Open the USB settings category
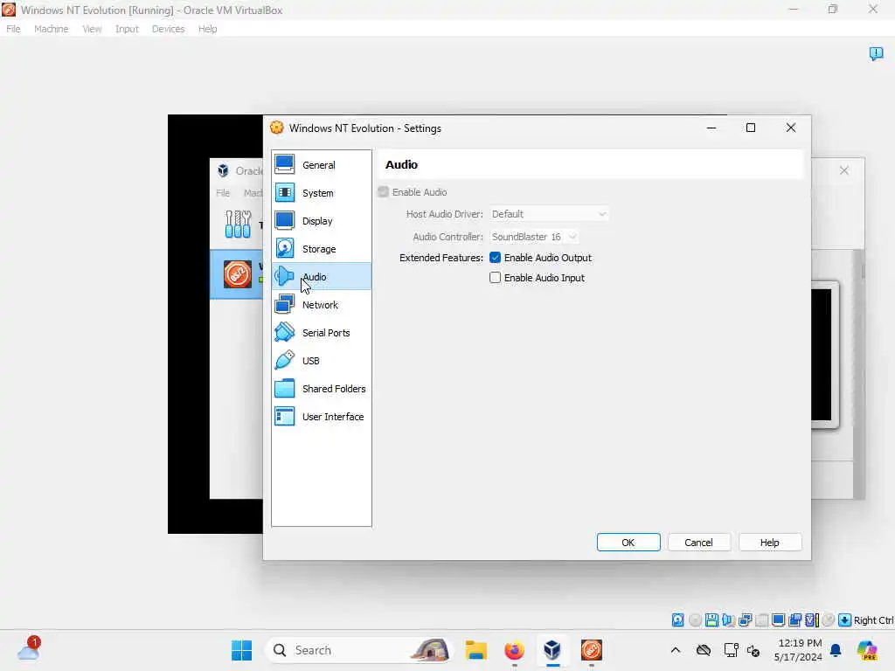 (322, 361)
